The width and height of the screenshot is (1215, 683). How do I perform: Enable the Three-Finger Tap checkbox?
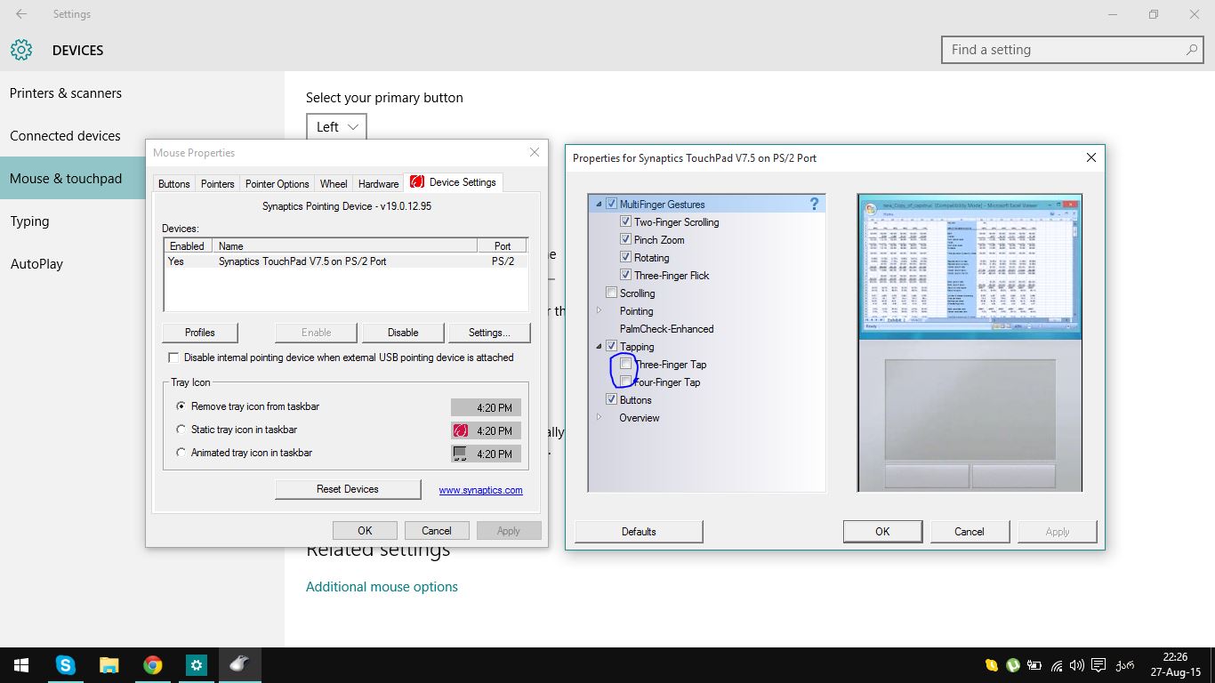[x=625, y=365]
